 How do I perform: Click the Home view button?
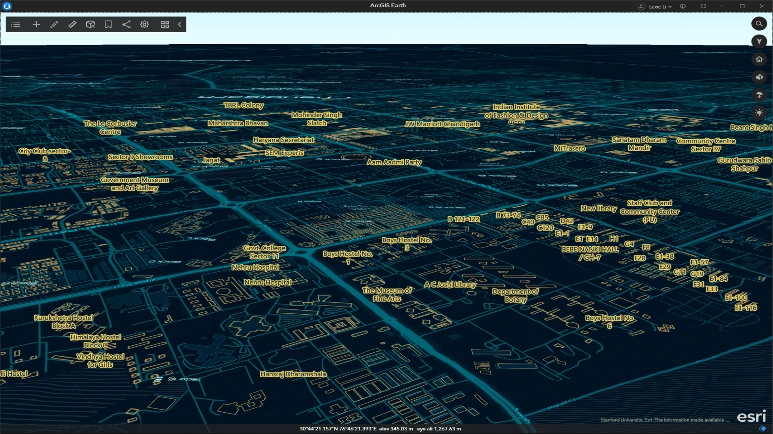pos(759,59)
